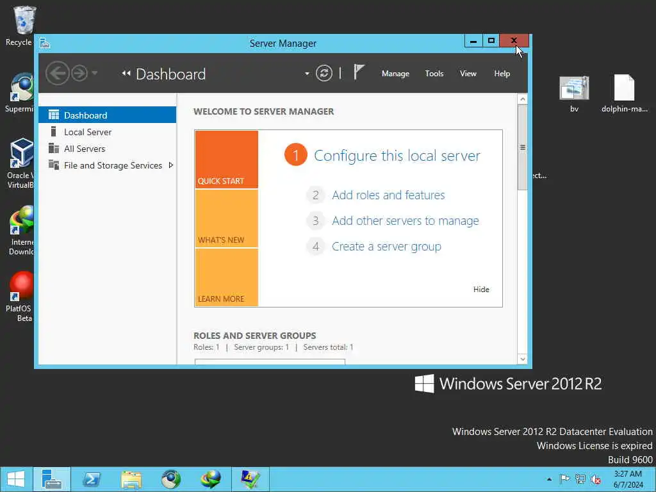The width and height of the screenshot is (656, 492).
Task: Open the navigation history dropdown arrow
Action: pos(95,73)
